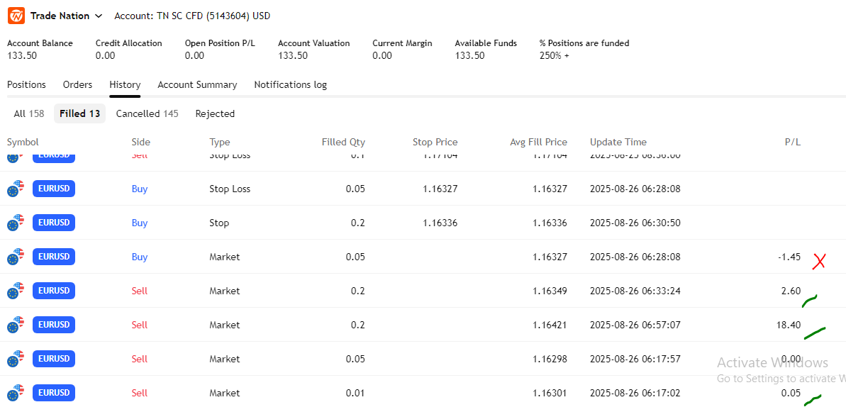Click the P/L column header
846x407 pixels.
click(x=792, y=142)
